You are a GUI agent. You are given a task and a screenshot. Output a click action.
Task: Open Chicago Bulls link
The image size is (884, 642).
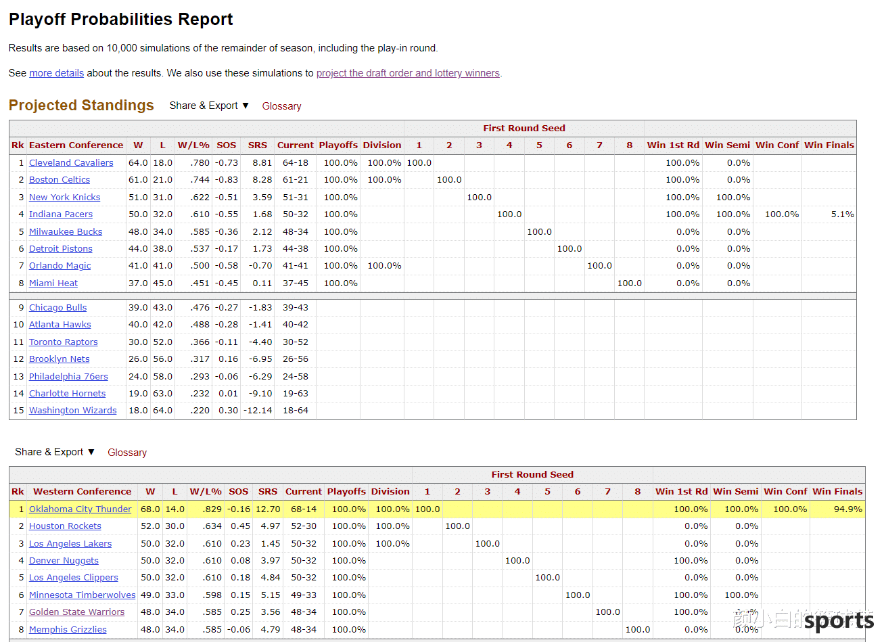[57, 308]
